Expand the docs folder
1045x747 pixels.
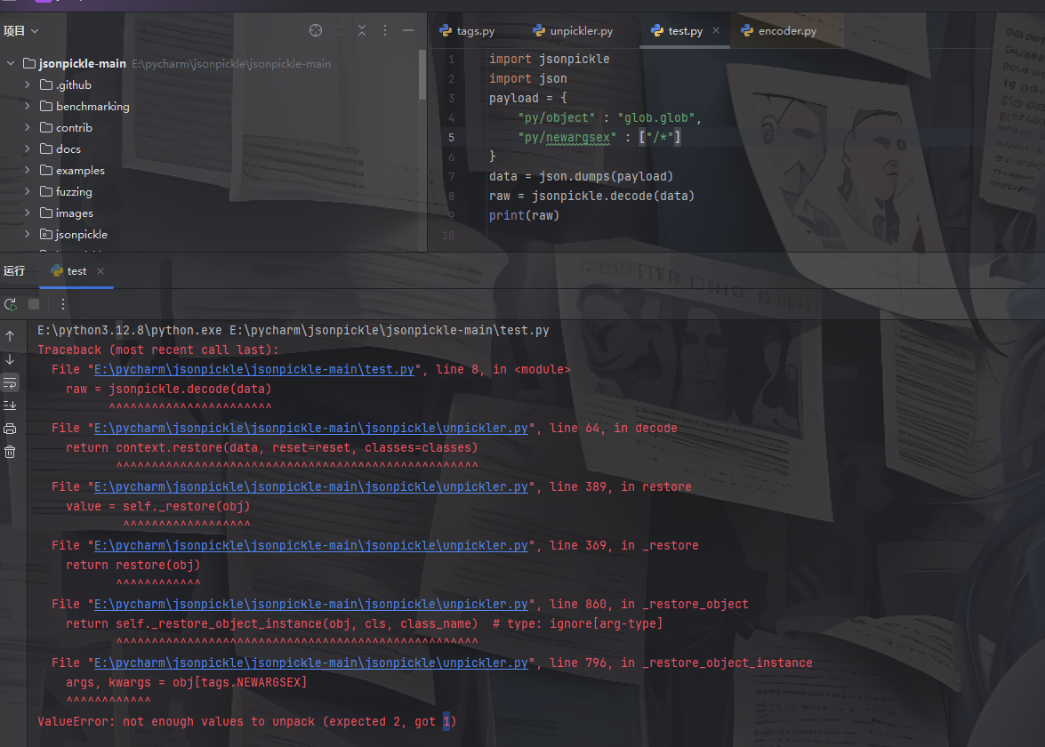point(28,149)
